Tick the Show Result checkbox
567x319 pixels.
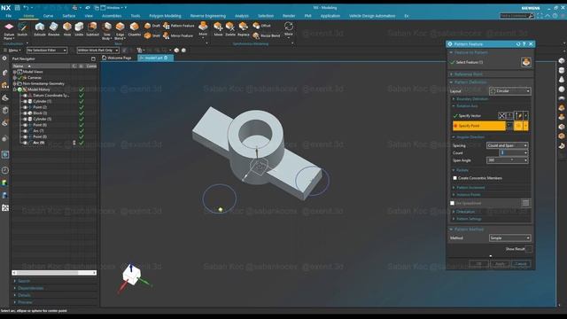point(528,249)
